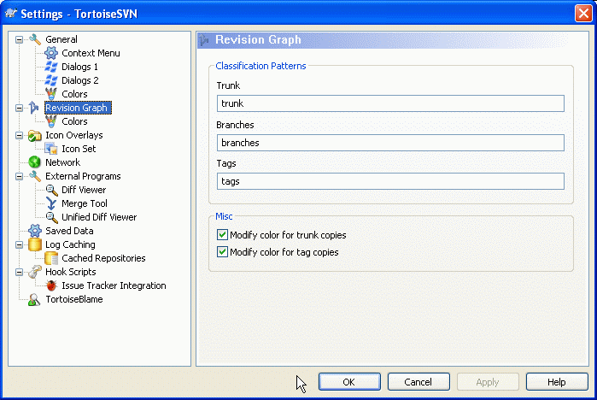Open the Context Menu settings page
This screenshot has height=400, width=597.
91,53
